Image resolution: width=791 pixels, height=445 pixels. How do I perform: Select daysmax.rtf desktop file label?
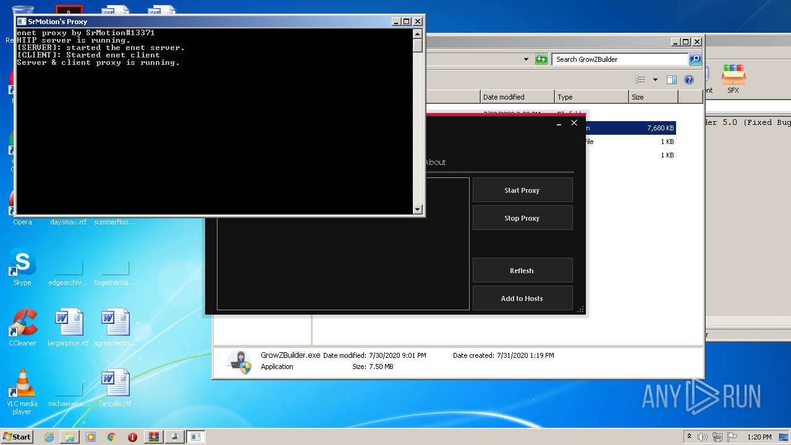[x=68, y=222]
